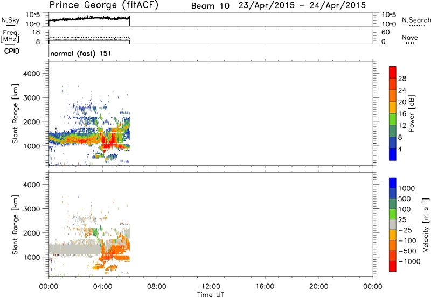Click the "Power [dB]" colorbar label

[412, 113]
